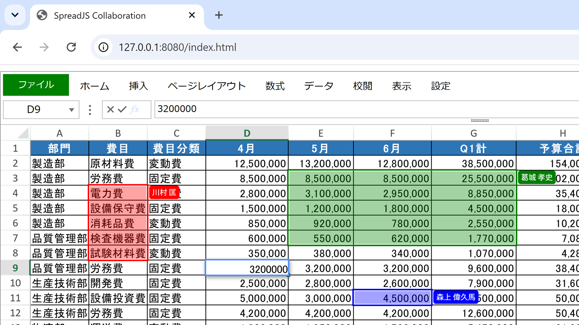Screen dimensions: 579x325
Task: Select column G header
Action: pyautogui.click(x=474, y=133)
